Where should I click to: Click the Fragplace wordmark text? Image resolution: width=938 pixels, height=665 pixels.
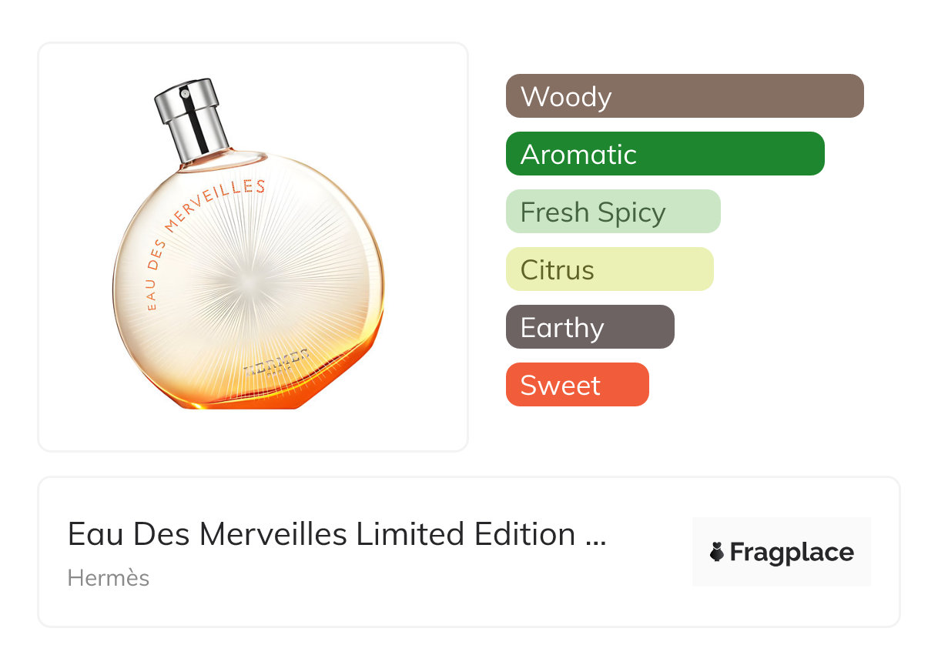tap(792, 552)
